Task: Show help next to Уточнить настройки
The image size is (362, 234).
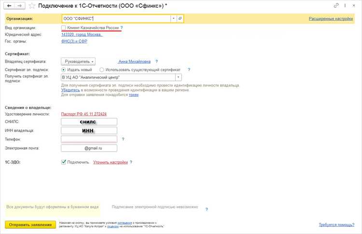Action: (131, 162)
